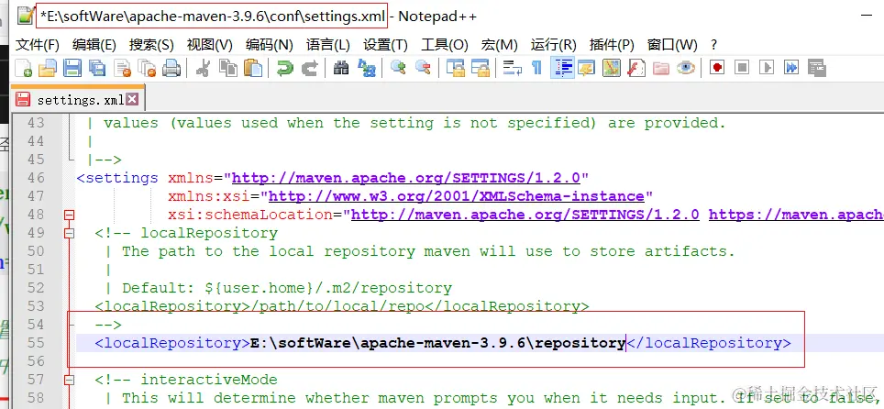Toggle synchronized vertical scrolling icon
Viewport: 884px width, 409px height.
click(x=455, y=68)
